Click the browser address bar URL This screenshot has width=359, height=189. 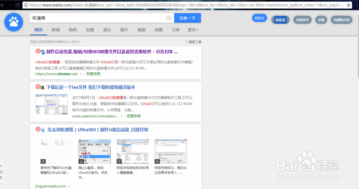187,5
